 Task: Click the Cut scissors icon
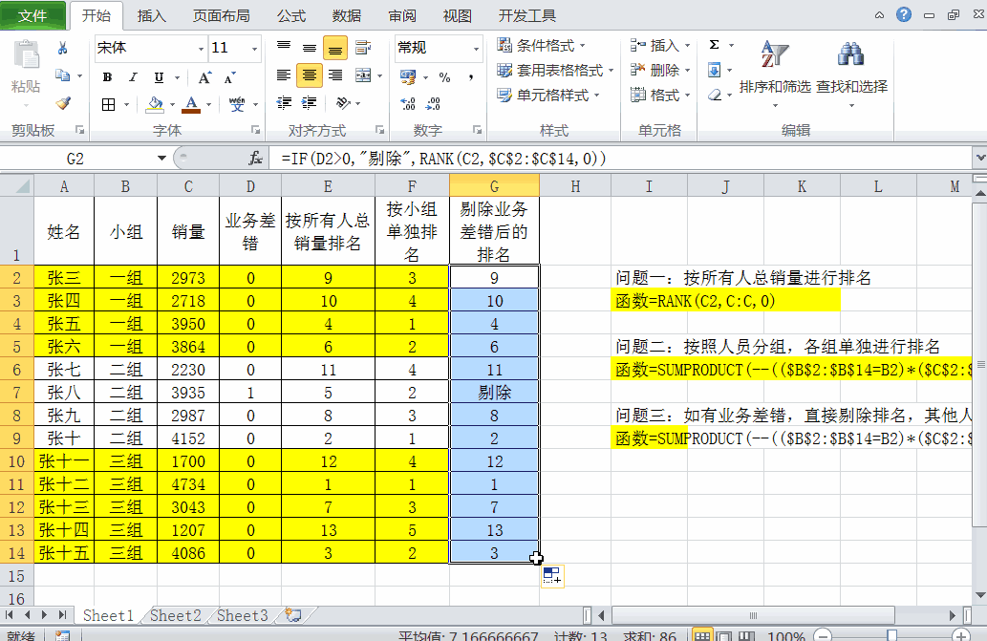(63, 48)
